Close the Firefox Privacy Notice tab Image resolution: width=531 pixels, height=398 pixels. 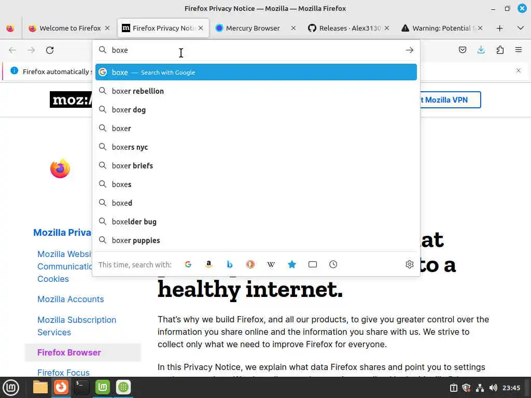pyautogui.click(x=201, y=28)
